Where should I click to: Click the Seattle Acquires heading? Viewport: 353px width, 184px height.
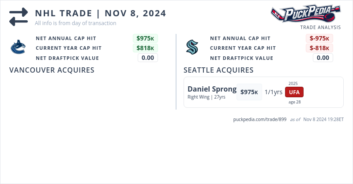(x=218, y=70)
